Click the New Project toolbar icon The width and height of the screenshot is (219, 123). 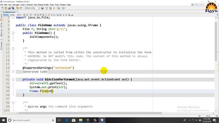click(x=6, y=8)
